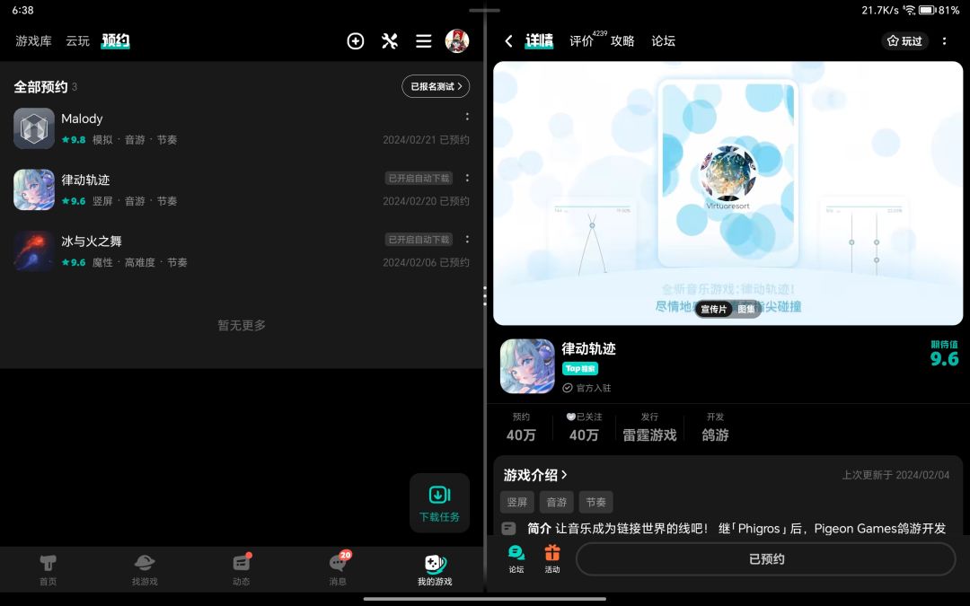Go to 首页 home in bottom nav
Image resolution: width=970 pixels, height=606 pixels.
tap(48, 570)
